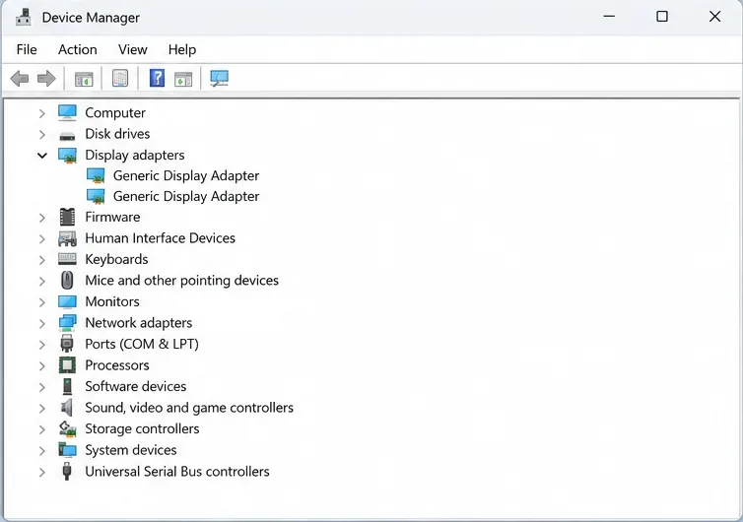Click the blue Help question mark icon
The width and height of the screenshot is (743, 522).
pos(157,78)
